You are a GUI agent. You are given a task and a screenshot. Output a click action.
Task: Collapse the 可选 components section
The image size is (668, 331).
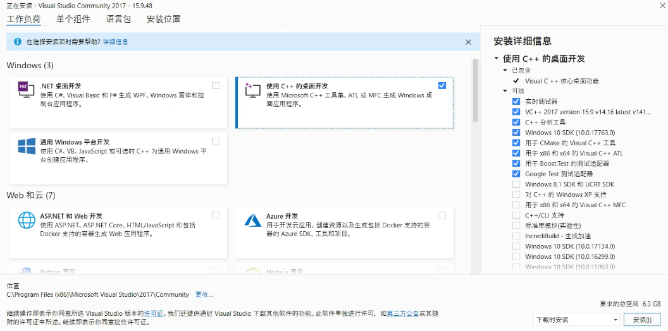click(505, 91)
